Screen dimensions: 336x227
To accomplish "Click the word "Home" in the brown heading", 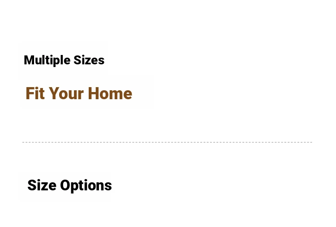I will click(110, 93).
